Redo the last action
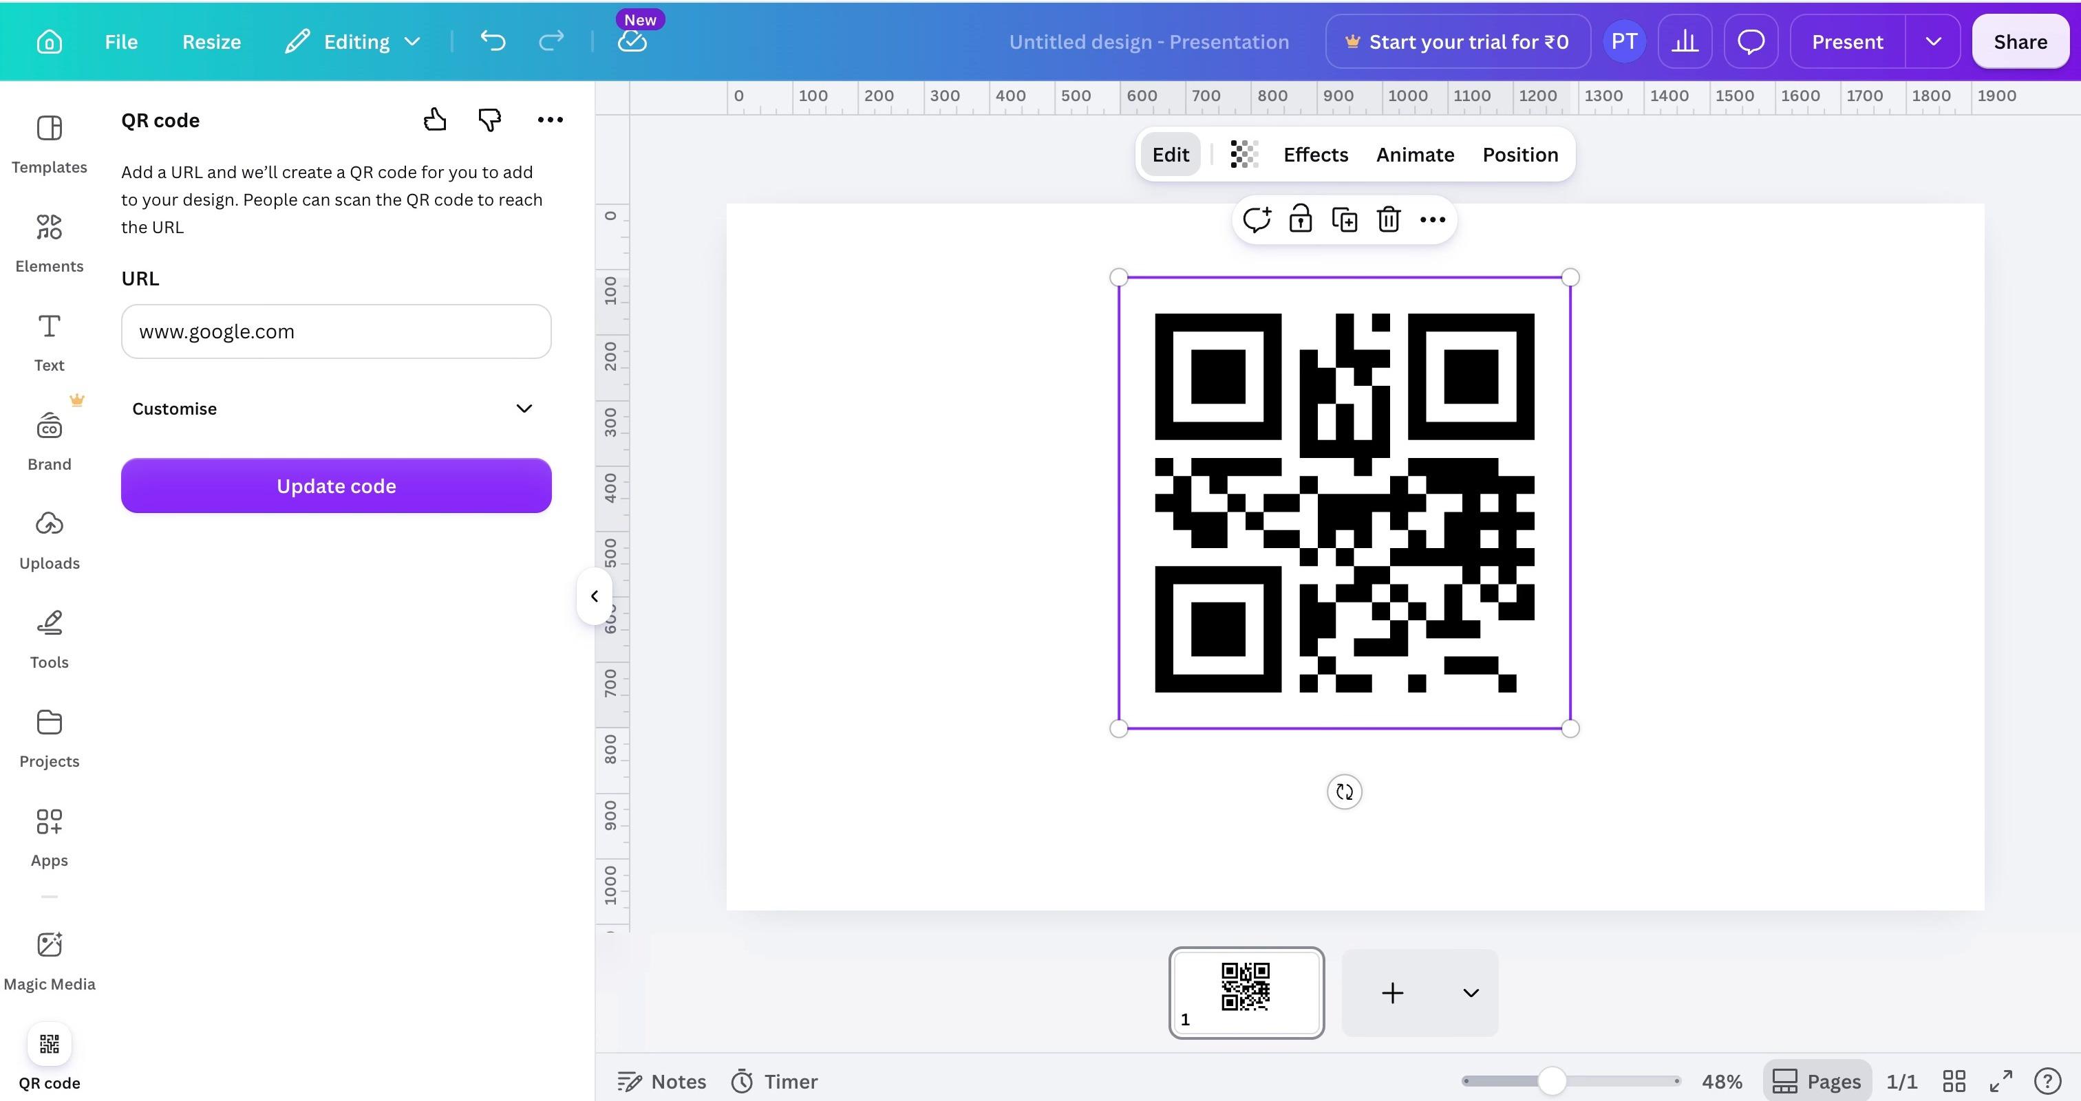 pos(551,41)
